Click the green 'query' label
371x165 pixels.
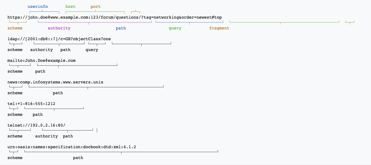click(x=175, y=28)
